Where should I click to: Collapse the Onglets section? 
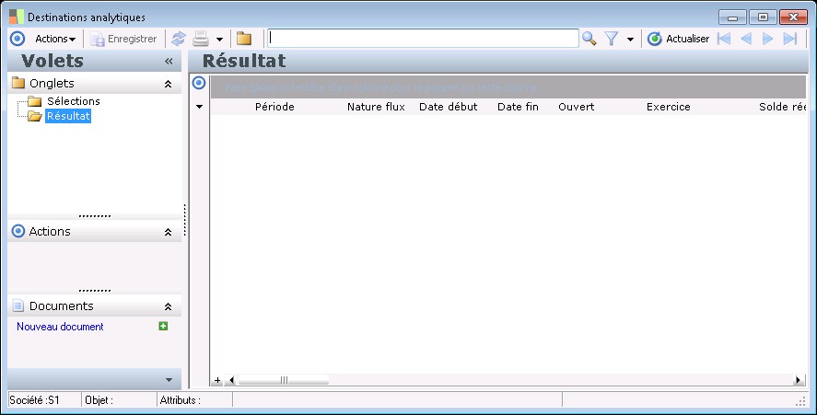click(168, 84)
